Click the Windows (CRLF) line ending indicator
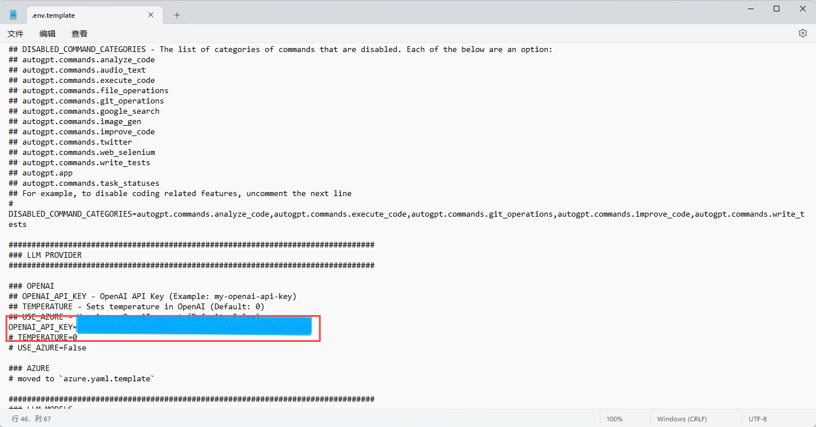Image resolution: width=816 pixels, height=427 pixels. (x=682, y=419)
